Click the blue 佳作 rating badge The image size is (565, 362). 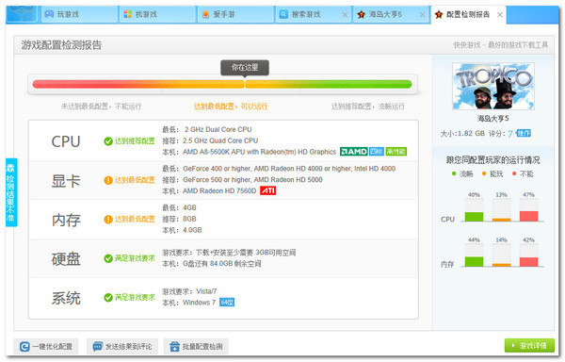524,133
